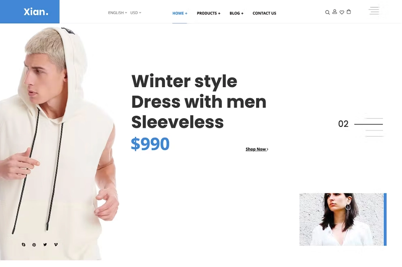The width and height of the screenshot is (402, 267).
Task: Open the wishlist heart icon
Action: pos(342,12)
